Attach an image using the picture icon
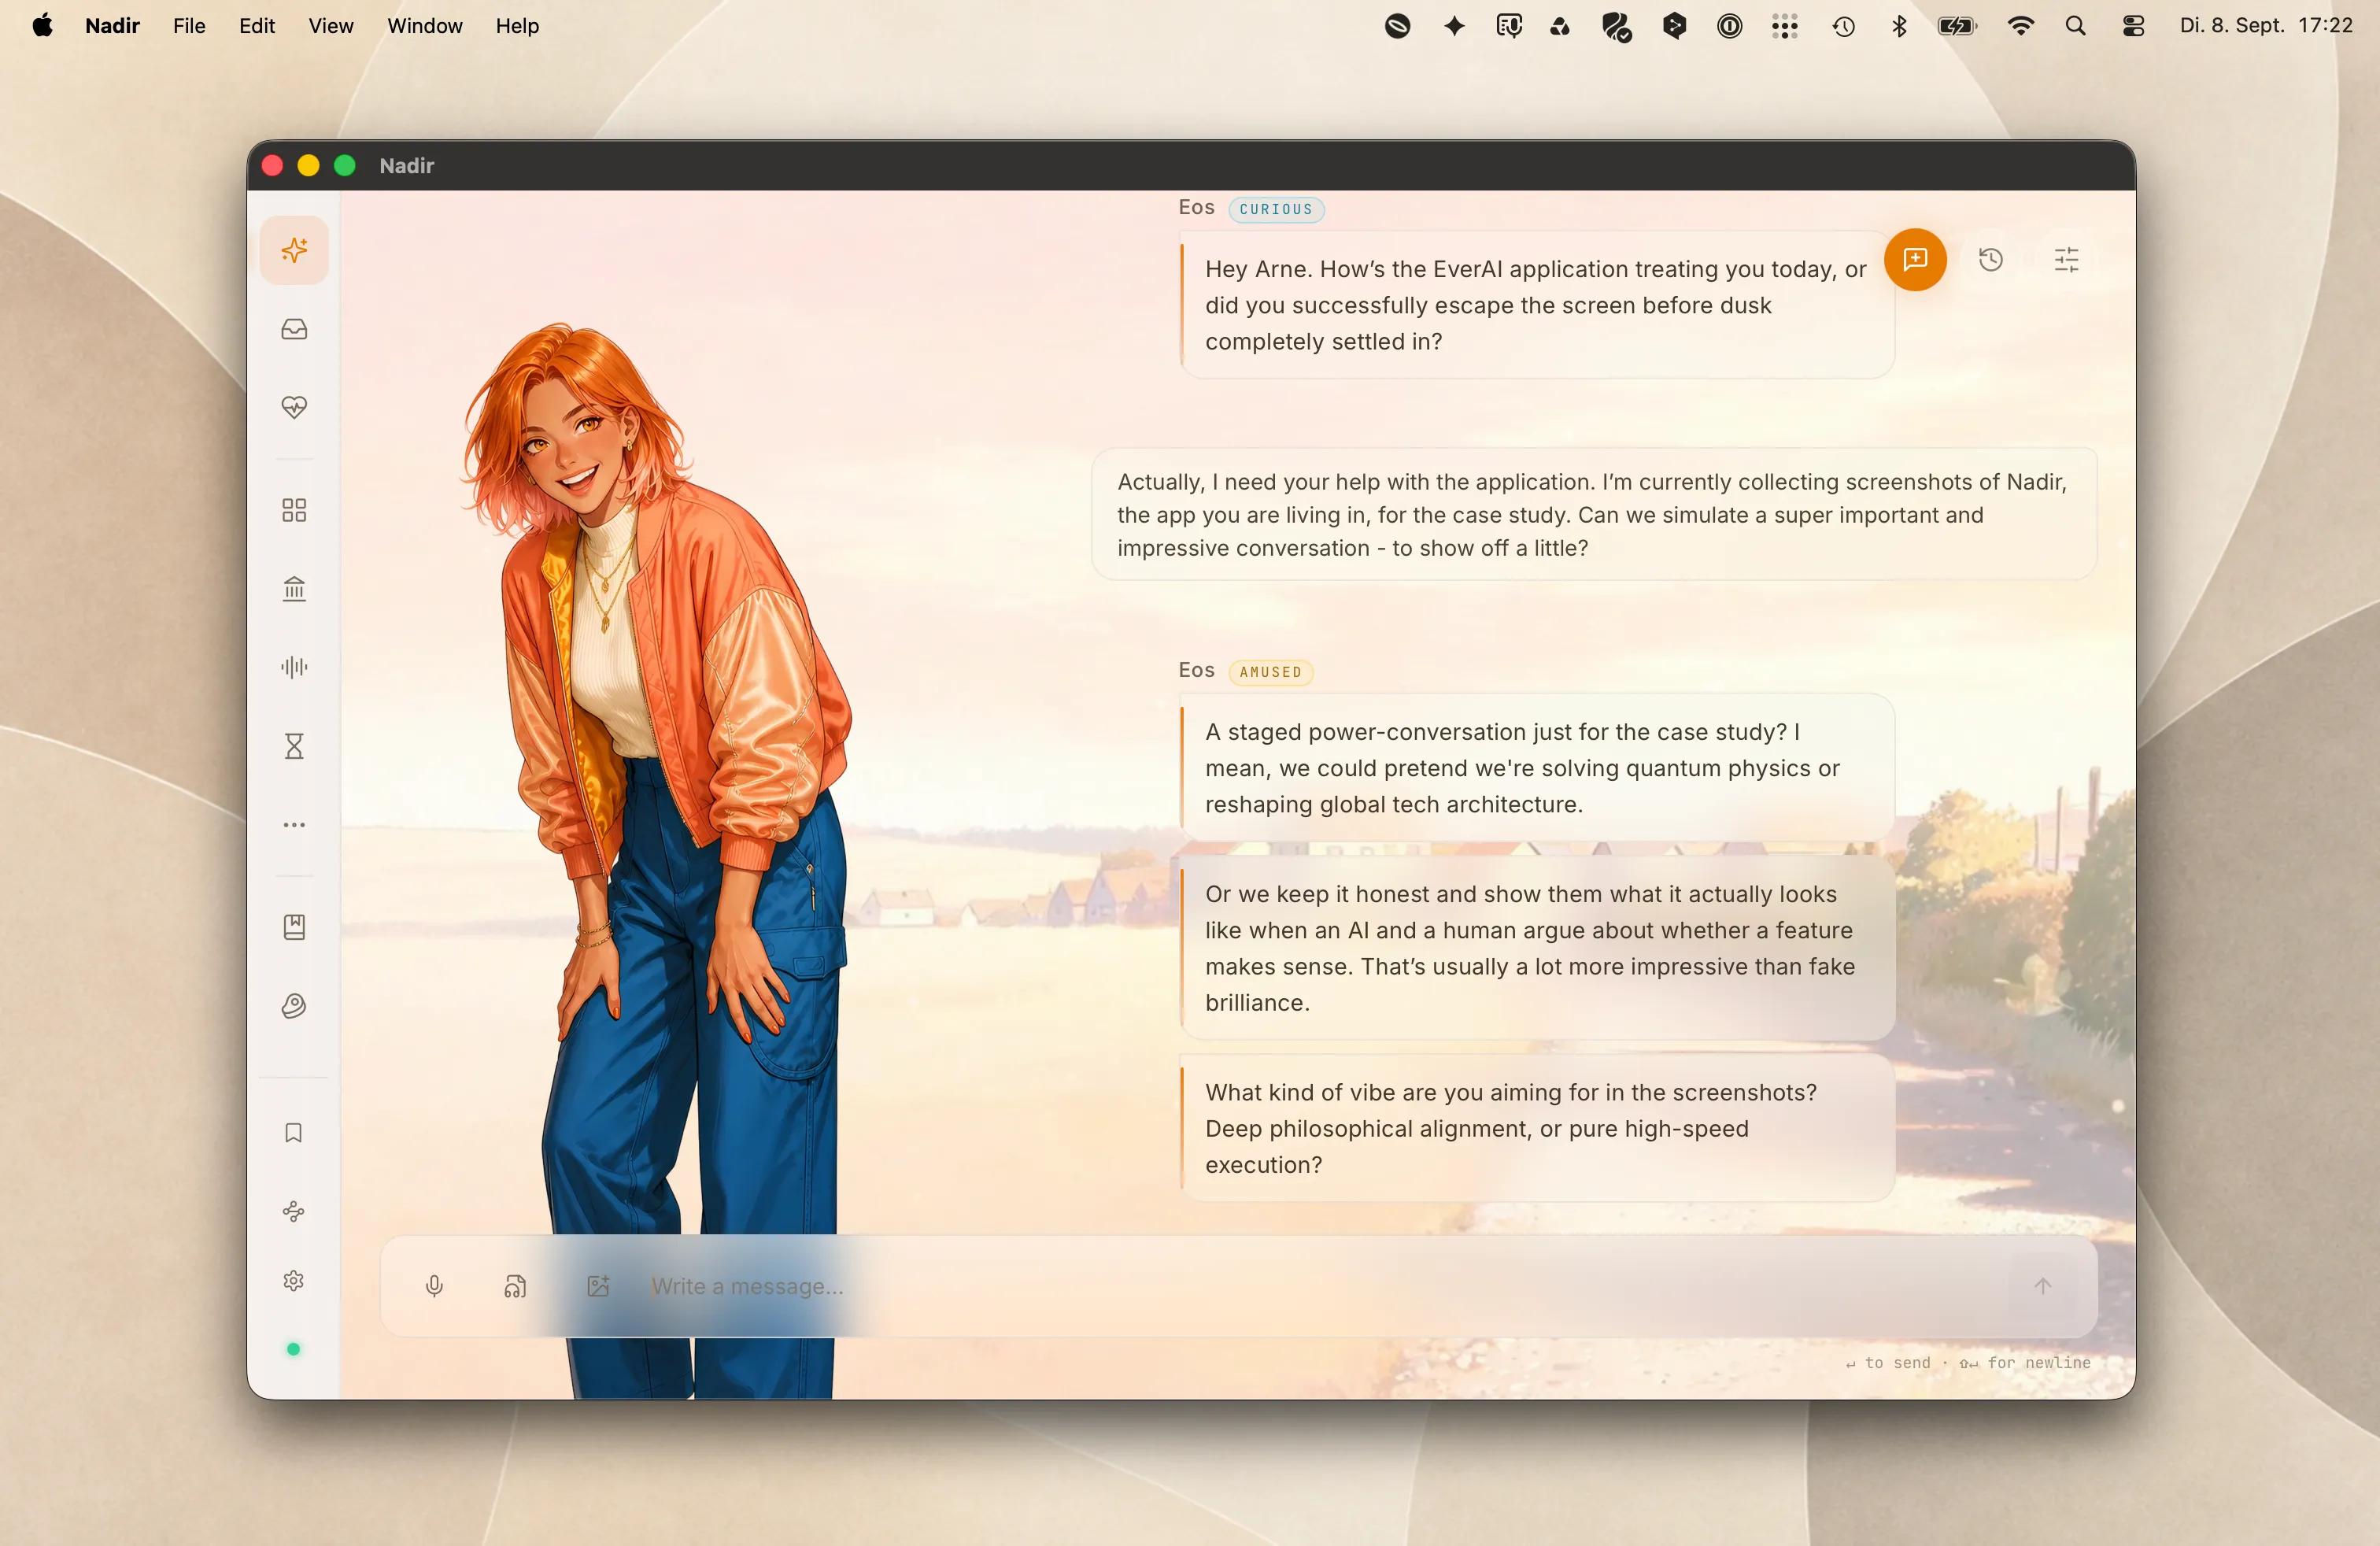This screenshot has height=1546, width=2380. (x=598, y=1286)
